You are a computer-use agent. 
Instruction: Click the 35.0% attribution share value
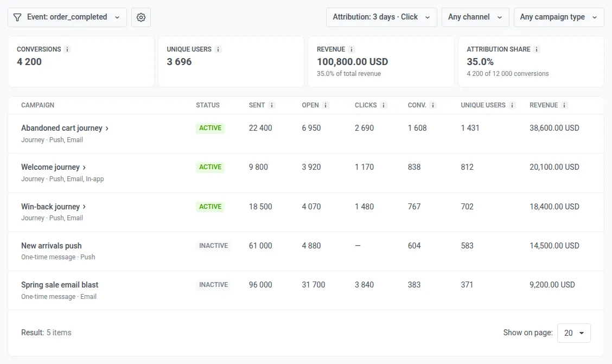480,62
